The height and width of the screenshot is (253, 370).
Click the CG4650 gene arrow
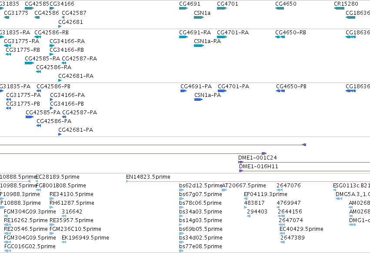coord(280,8)
